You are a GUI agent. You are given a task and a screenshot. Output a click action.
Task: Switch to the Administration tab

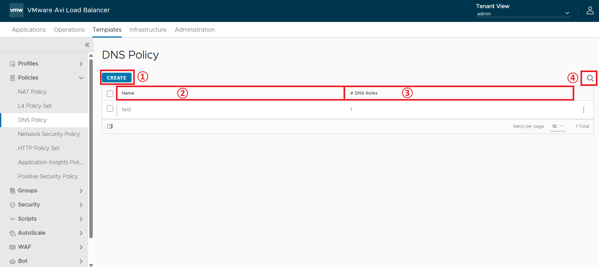(195, 30)
